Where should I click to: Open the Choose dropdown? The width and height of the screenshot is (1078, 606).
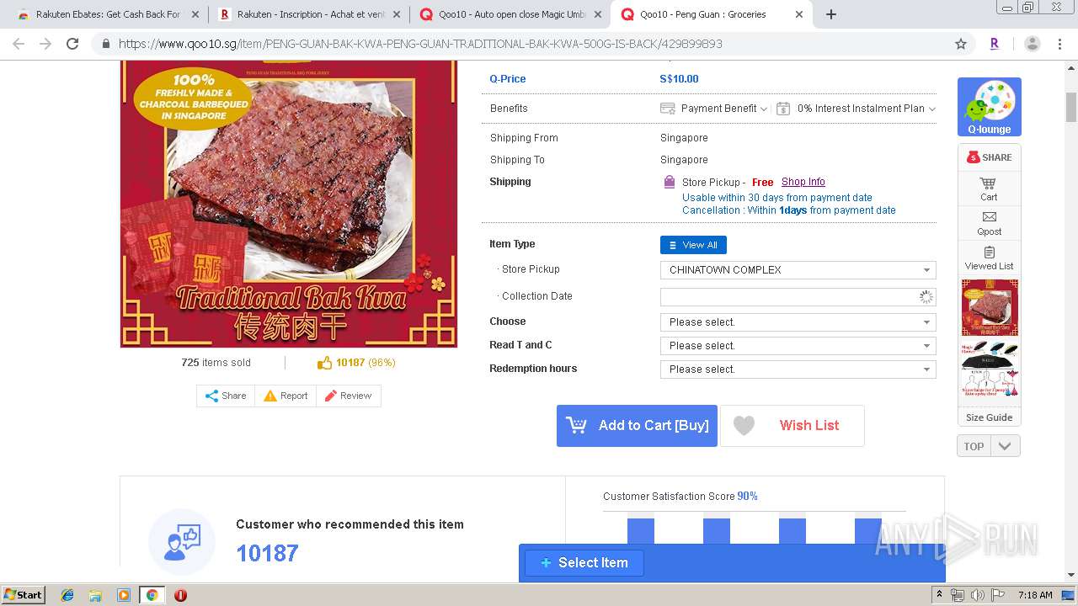[x=798, y=322]
